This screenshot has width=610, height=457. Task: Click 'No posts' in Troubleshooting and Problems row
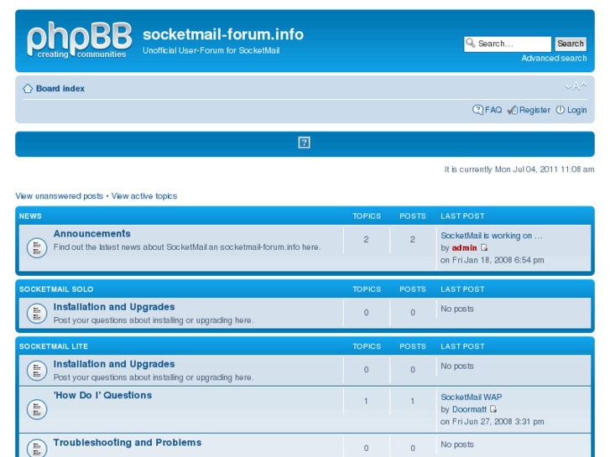(x=457, y=444)
